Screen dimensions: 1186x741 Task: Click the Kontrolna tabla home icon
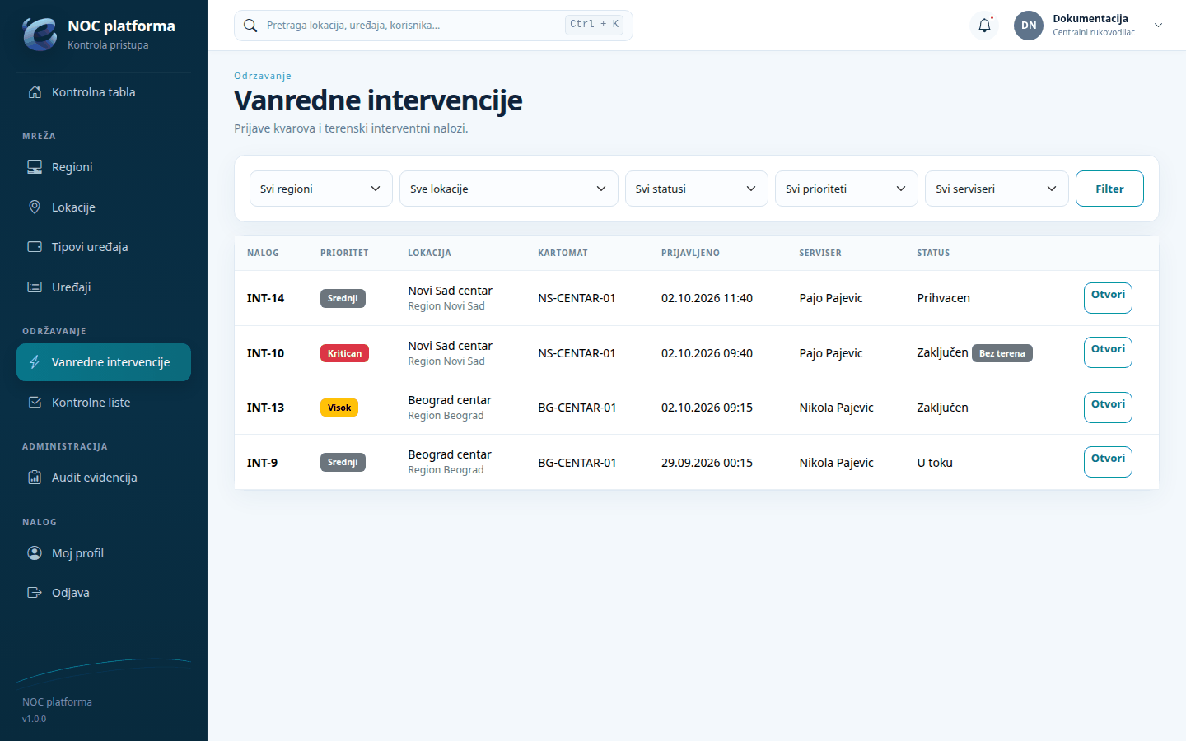35,92
